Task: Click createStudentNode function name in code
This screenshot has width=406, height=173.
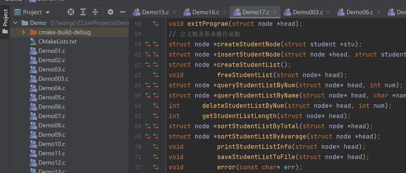Action: (x=249, y=44)
